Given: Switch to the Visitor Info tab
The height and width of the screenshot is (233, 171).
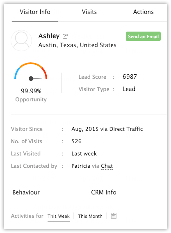Looking at the screenshot, I should [x=35, y=12].
